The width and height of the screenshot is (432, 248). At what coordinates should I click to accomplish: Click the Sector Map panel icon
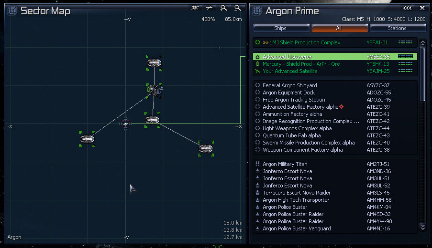click(x=12, y=10)
